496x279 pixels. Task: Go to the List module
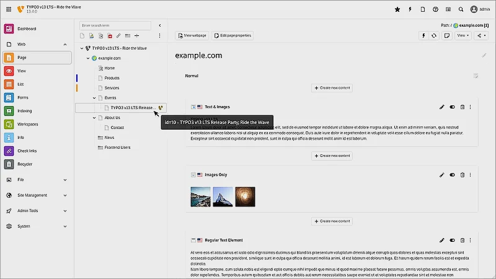[21, 84]
